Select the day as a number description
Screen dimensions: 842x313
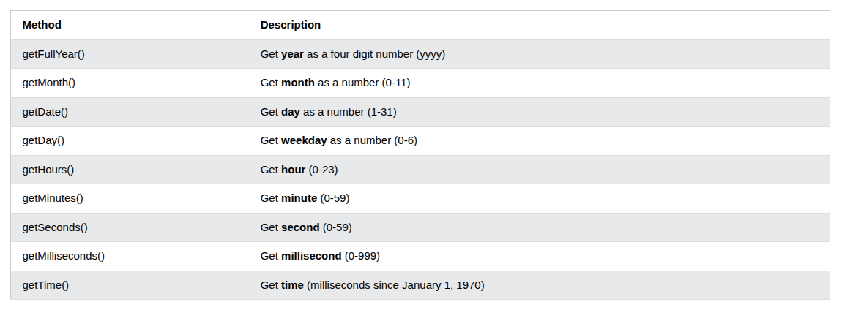tap(328, 112)
